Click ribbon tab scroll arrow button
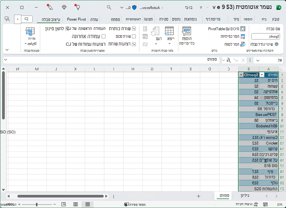286x208 pixels. (18, 19)
